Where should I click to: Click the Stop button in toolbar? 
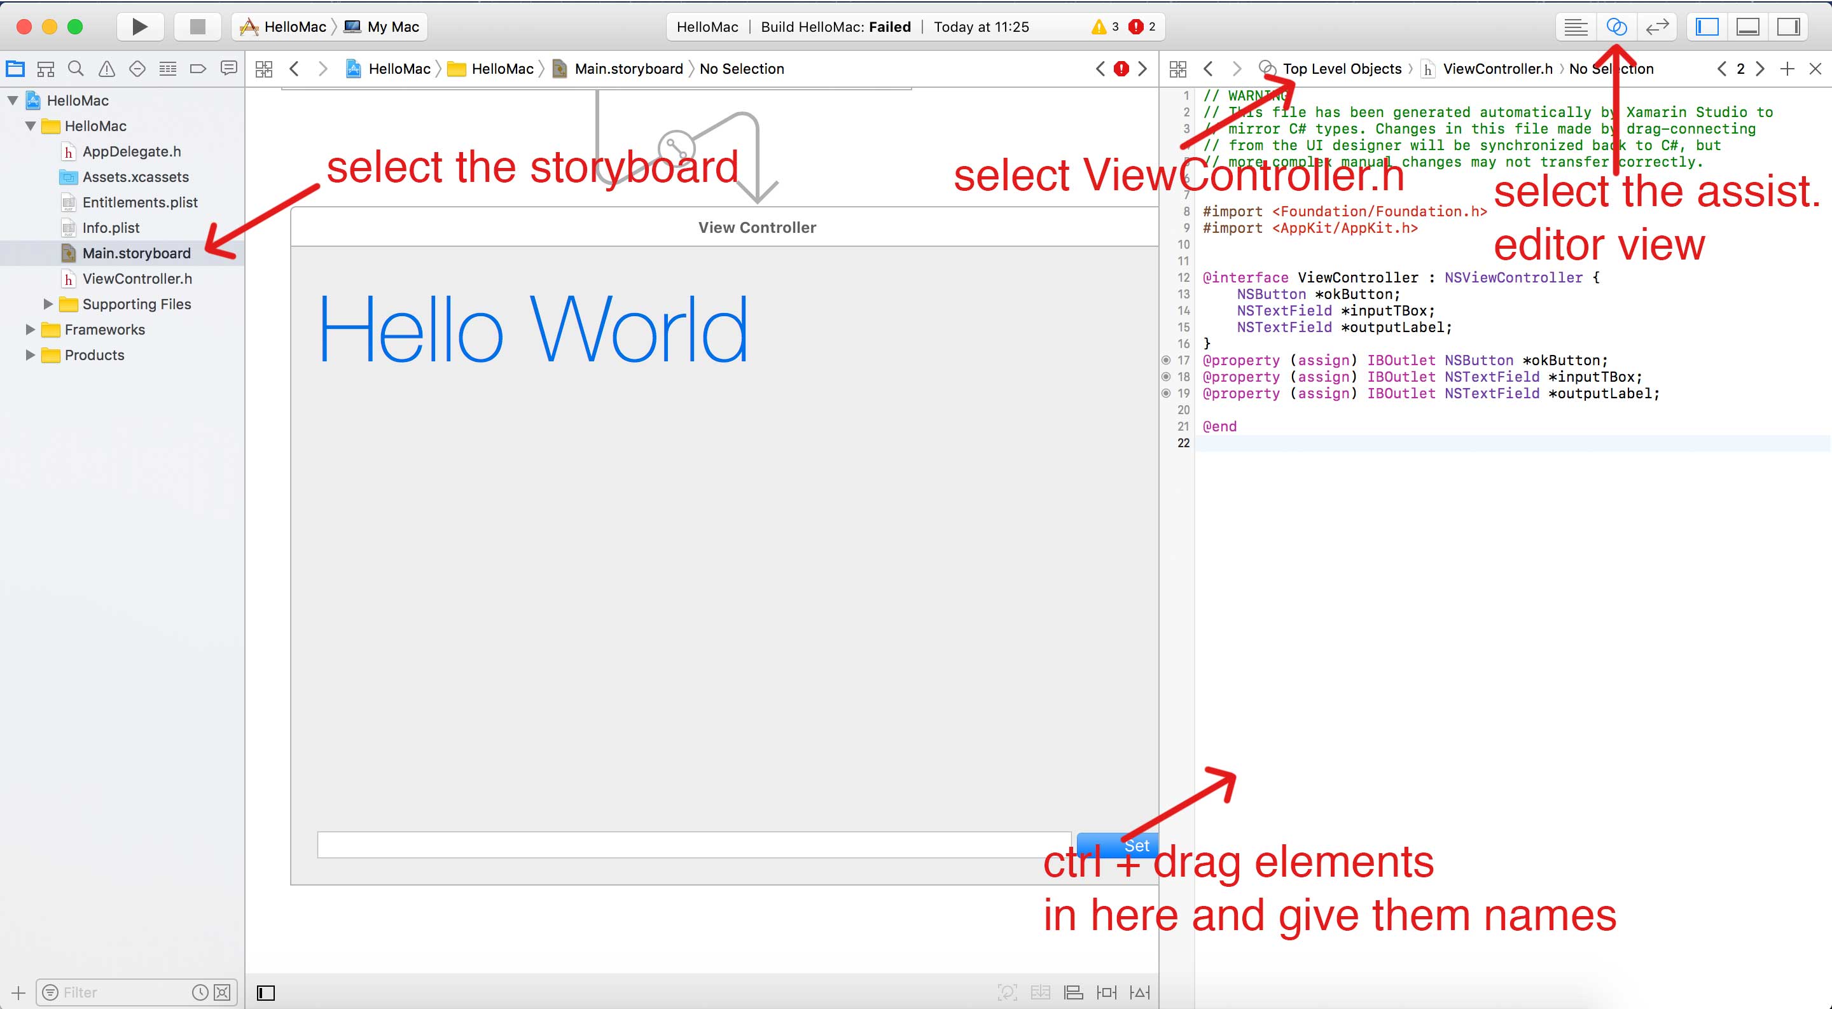pos(197,26)
